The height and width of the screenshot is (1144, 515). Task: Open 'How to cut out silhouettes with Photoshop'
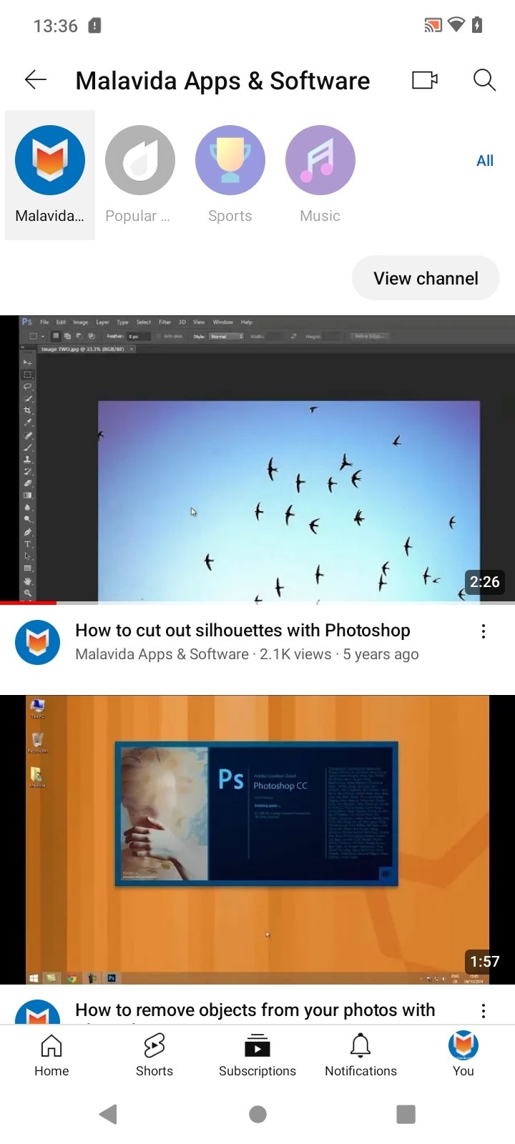click(x=242, y=630)
